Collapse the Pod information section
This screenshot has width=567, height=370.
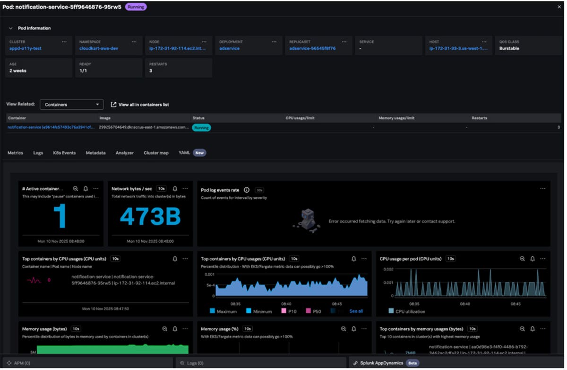11,28
